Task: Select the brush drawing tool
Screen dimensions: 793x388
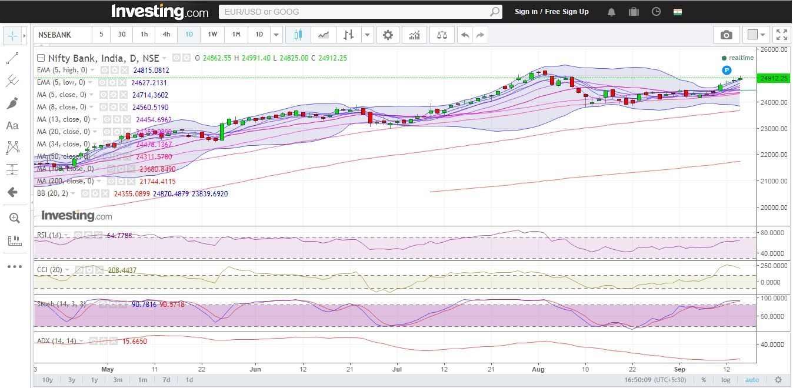Action: point(12,103)
